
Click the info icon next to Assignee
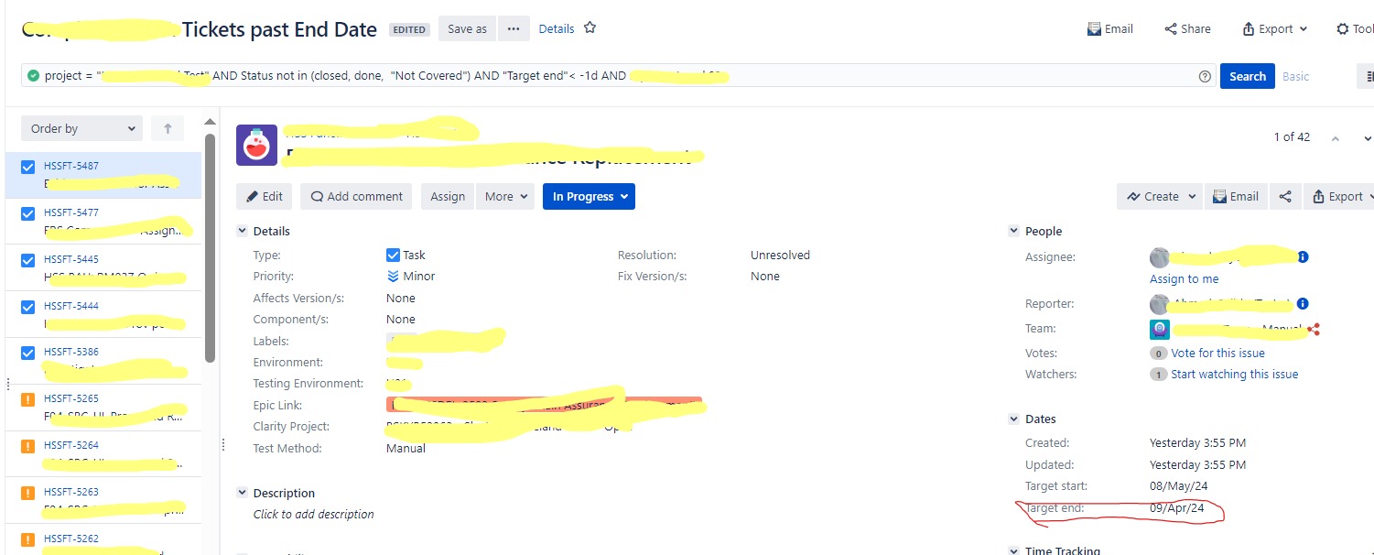pos(1303,256)
